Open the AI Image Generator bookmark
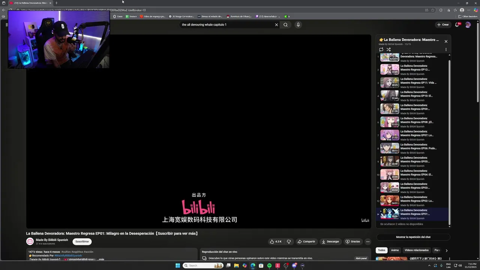Viewport: 480px width, 270px height. pos(181,16)
